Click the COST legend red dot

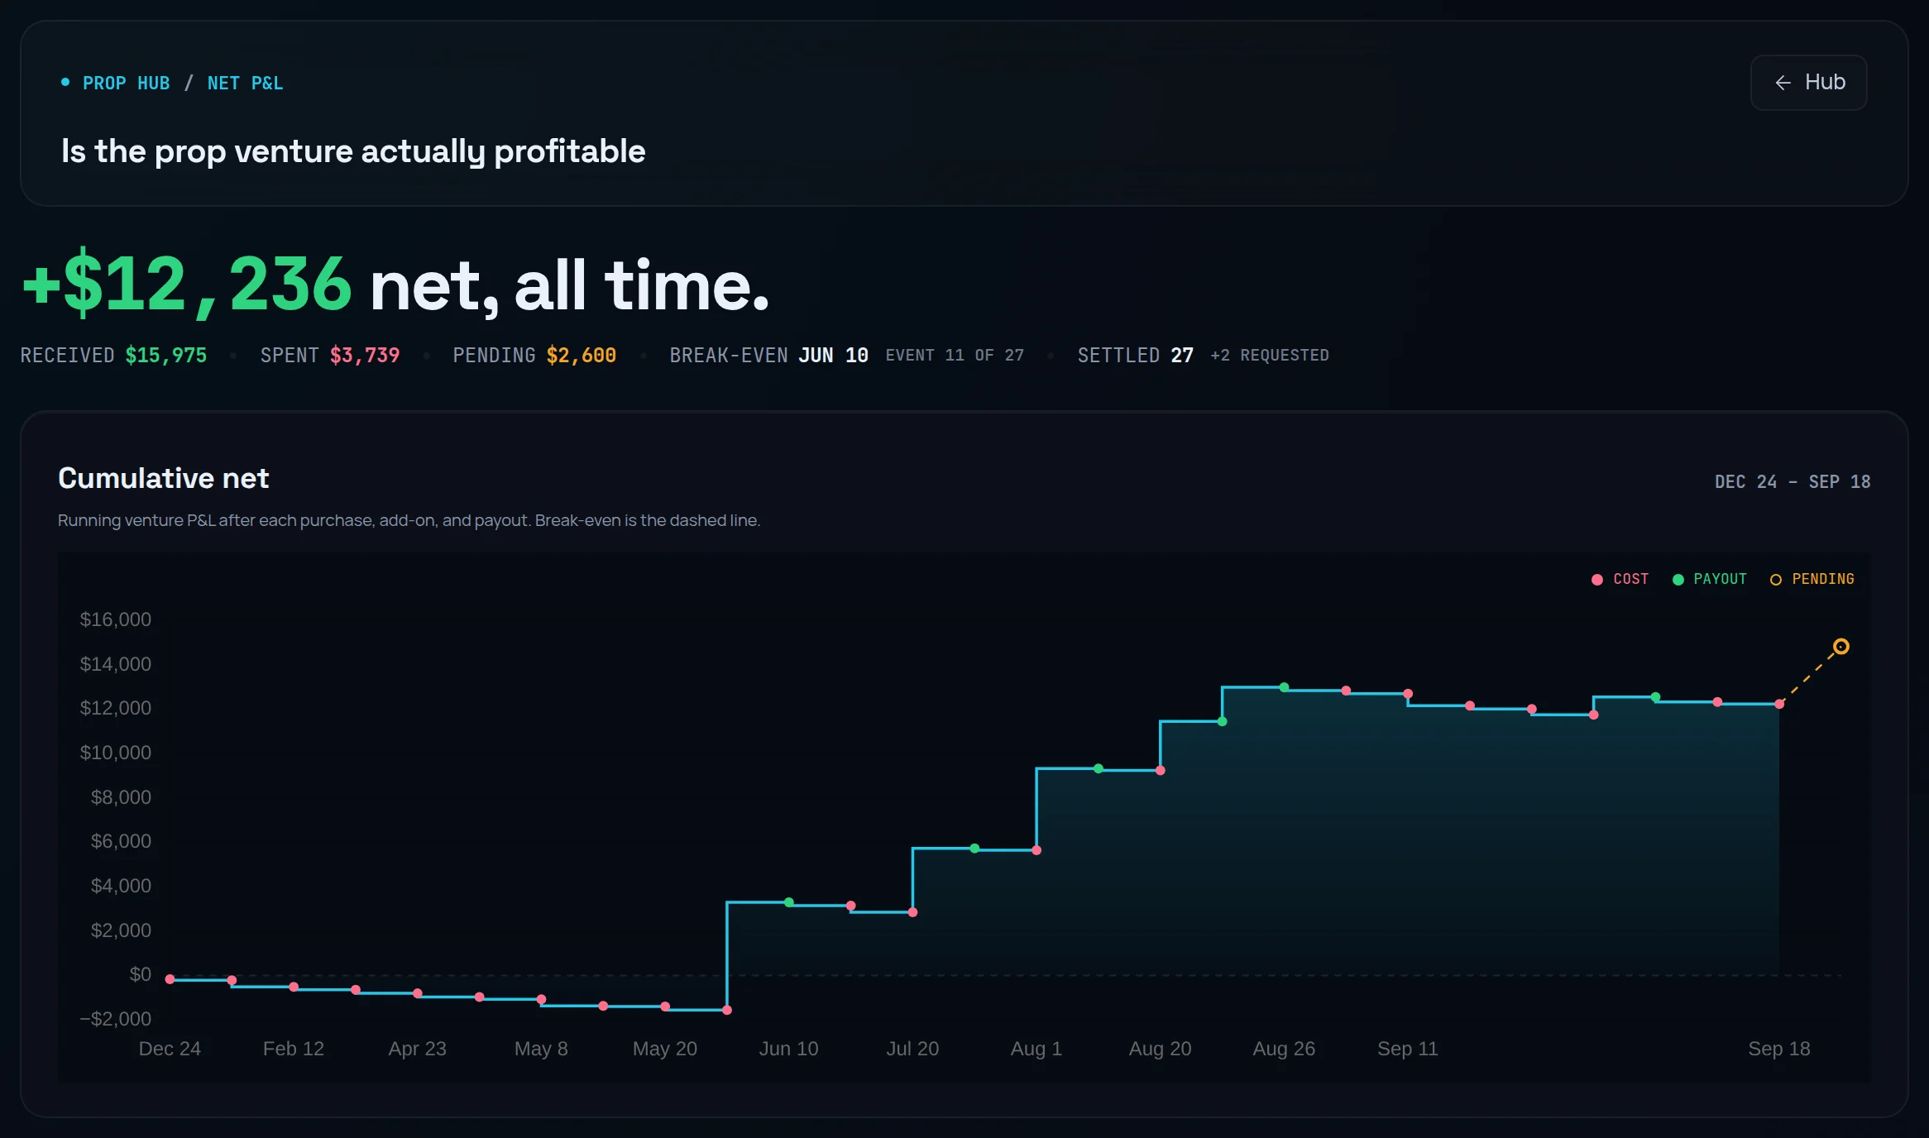(x=1597, y=580)
